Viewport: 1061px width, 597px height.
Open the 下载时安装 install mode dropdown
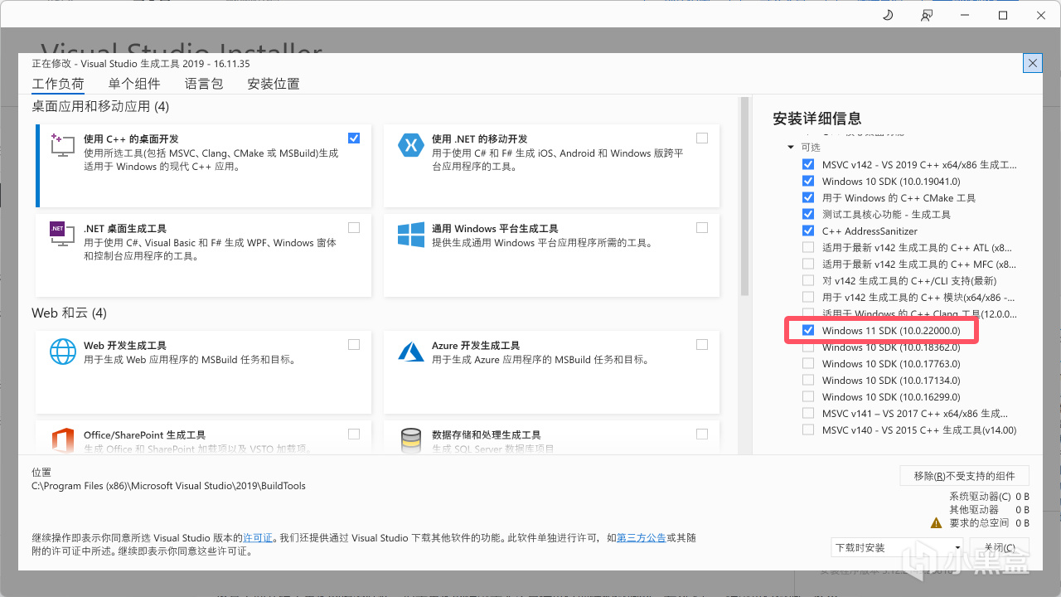coord(898,547)
